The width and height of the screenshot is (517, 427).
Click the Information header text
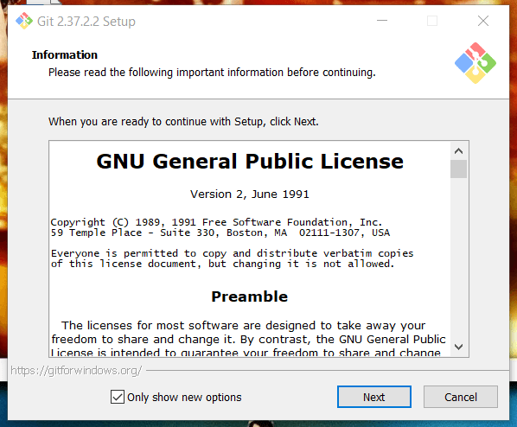click(65, 54)
